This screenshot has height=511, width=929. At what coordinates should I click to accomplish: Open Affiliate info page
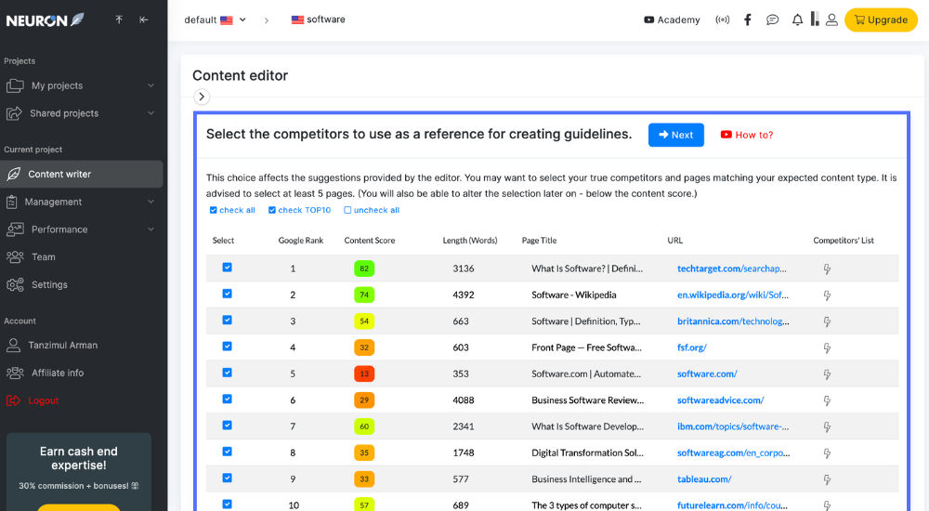point(81,373)
